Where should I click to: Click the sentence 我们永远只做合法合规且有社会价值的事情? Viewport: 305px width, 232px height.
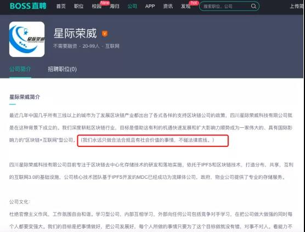pos(128,140)
